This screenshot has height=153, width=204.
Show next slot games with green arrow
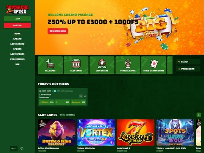199,115
